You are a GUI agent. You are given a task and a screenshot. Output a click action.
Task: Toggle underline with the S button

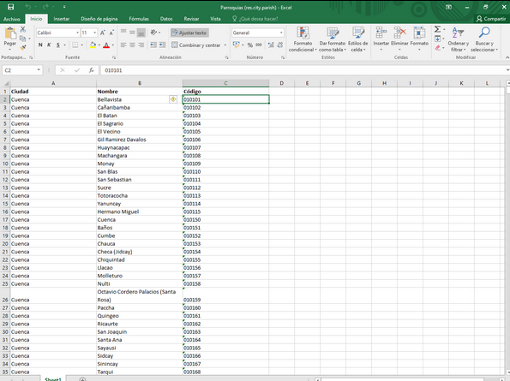[58, 45]
